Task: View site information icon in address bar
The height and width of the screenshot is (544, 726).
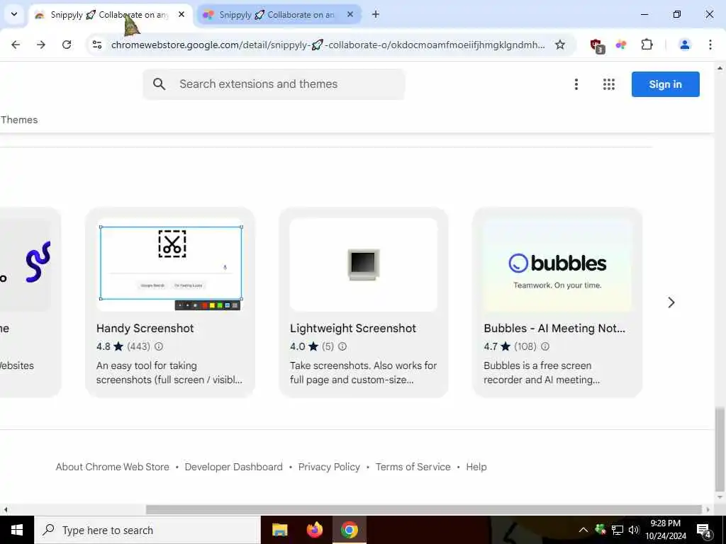Action: (x=96, y=45)
